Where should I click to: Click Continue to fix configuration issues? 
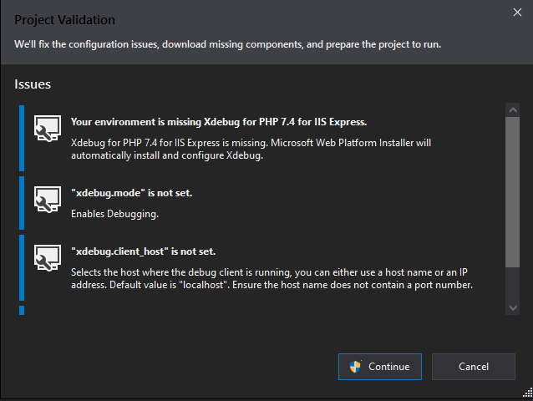(380, 367)
